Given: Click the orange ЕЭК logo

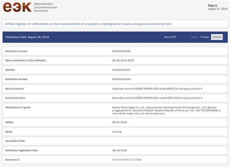Looking at the screenshot, I should pyautogui.click(x=17, y=7).
